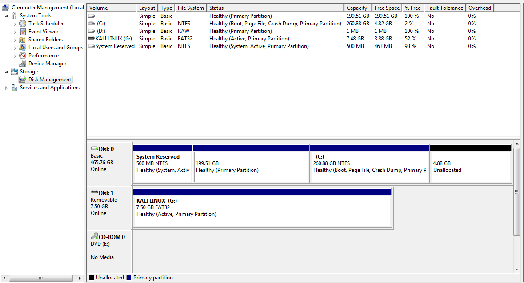
Task: Click the 463 MB free space value
Action: coord(383,46)
